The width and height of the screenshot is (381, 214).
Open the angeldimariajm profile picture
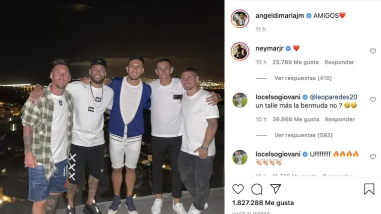pos(240,19)
